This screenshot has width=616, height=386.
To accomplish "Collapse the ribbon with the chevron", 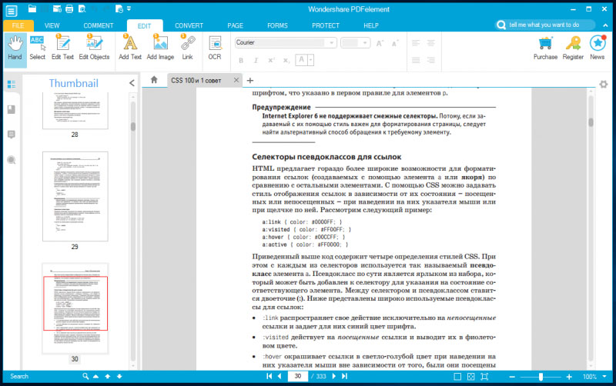I will pos(605,25).
